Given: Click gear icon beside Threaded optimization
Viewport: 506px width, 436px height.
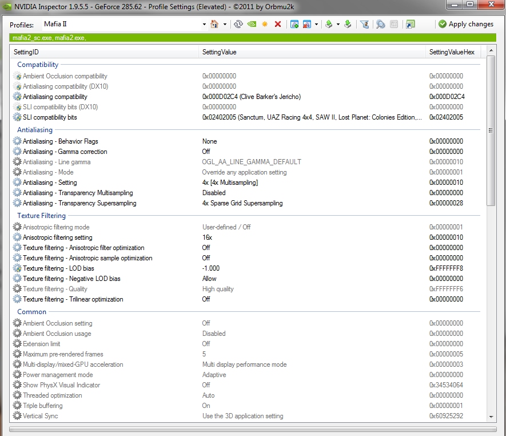Looking at the screenshot, I should 17,395.
